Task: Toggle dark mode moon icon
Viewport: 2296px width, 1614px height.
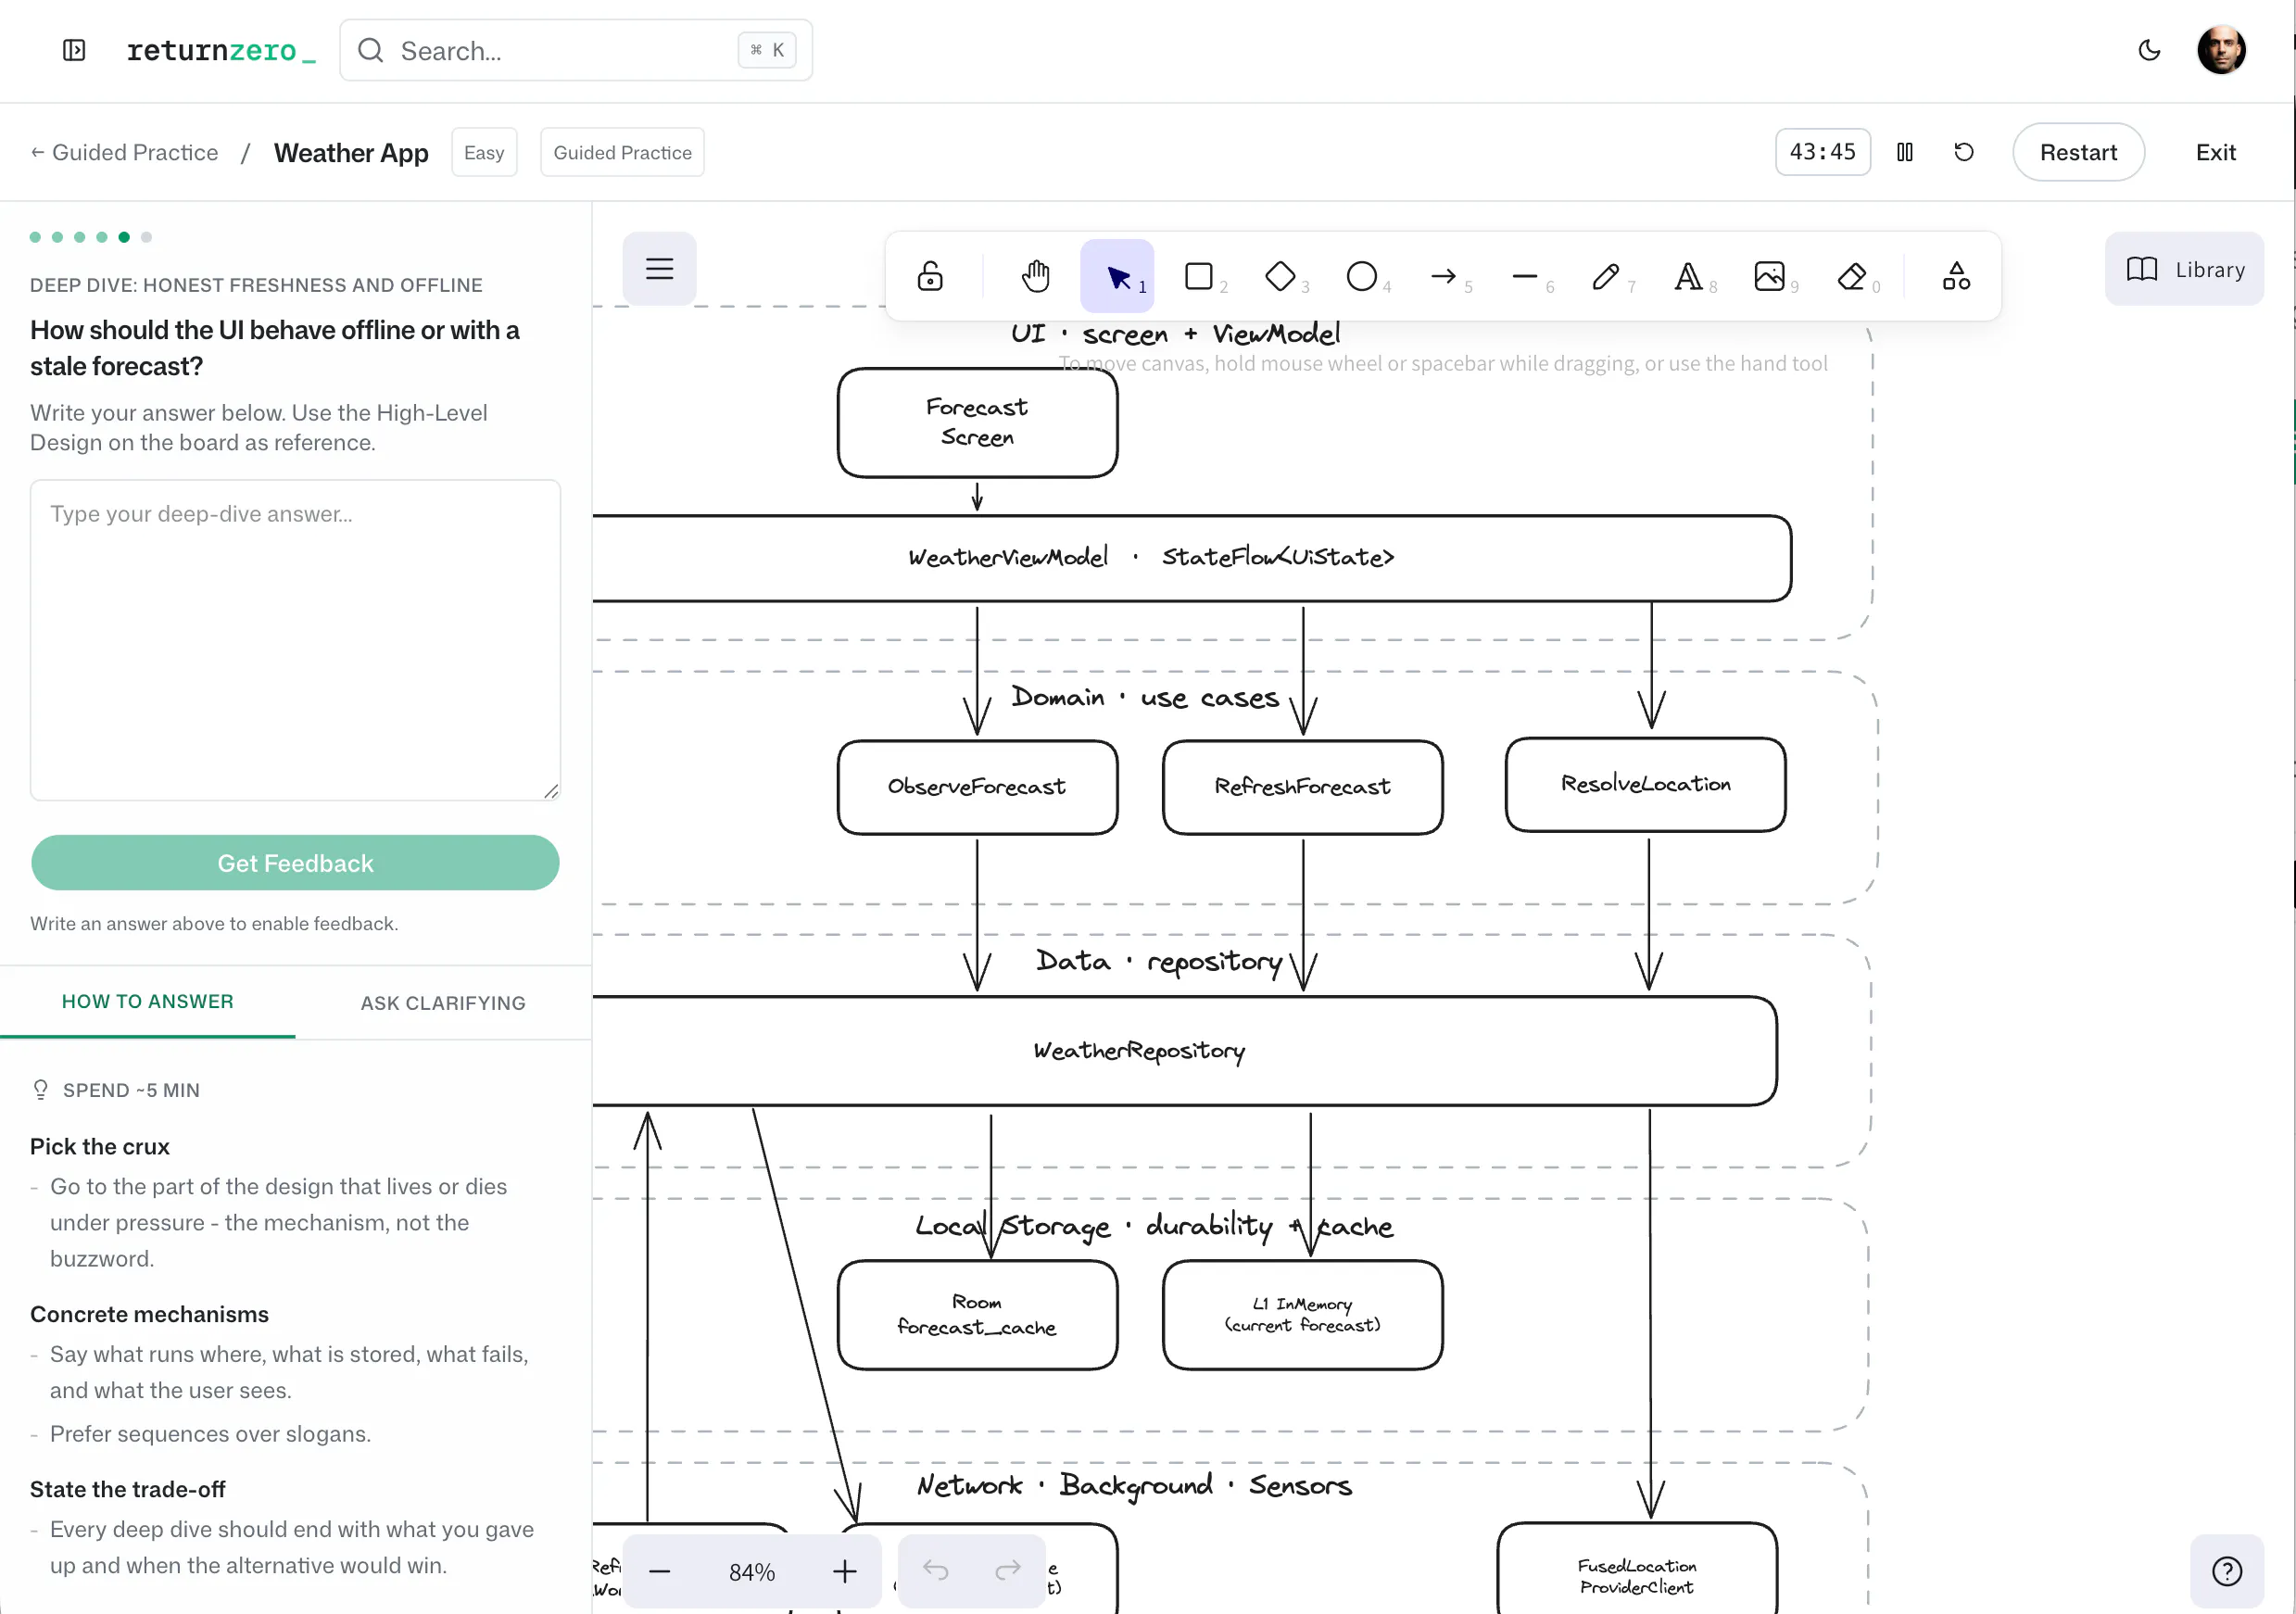Action: pyautogui.click(x=2149, y=50)
